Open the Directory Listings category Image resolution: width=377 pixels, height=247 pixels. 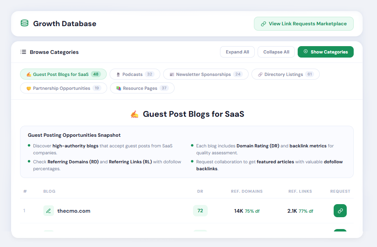(286, 74)
